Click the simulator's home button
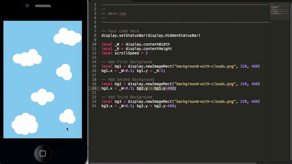Viewport: 292px width, 164px height. (x=42, y=154)
